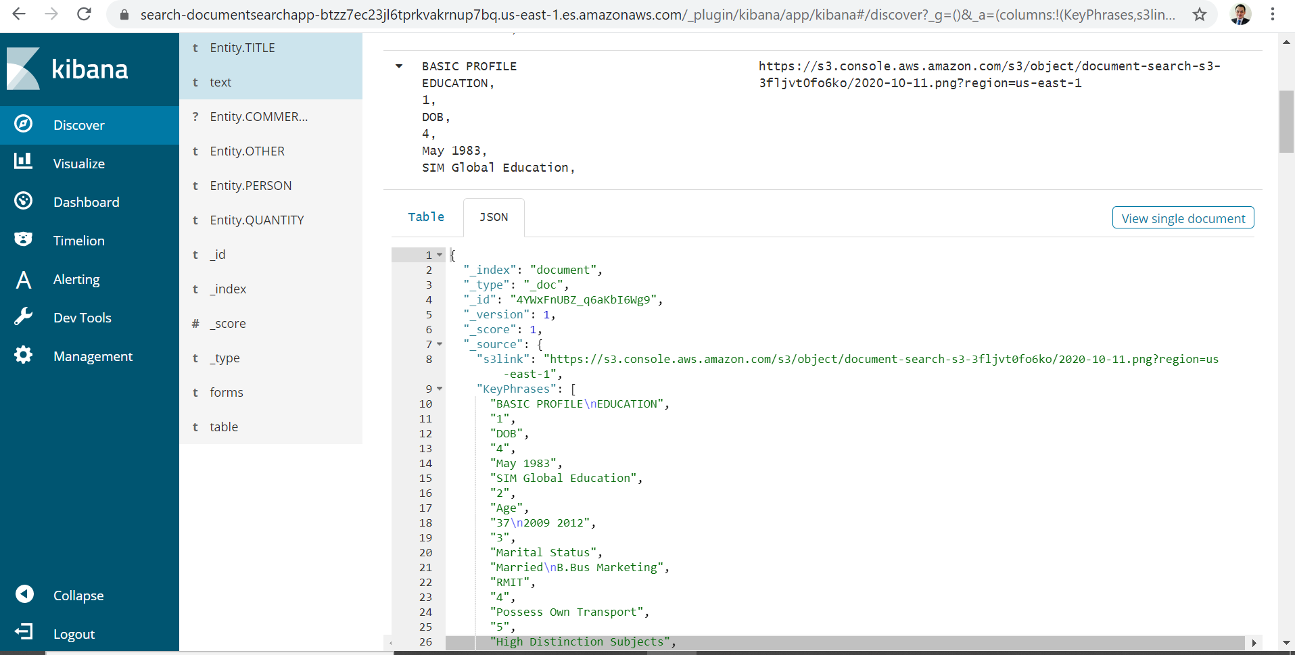Bookmark this page with star icon

(1199, 15)
